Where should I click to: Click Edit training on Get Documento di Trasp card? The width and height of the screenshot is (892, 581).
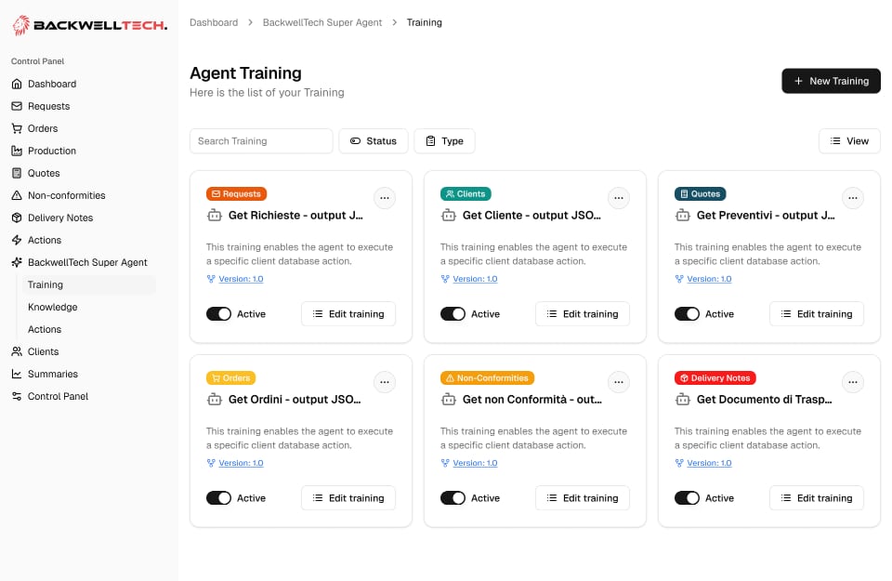pos(817,498)
